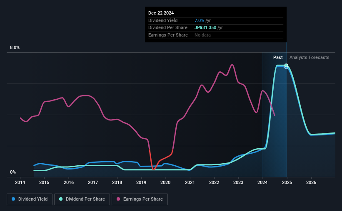Click the 'Analysts Forecasts' label

tap(309, 57)
